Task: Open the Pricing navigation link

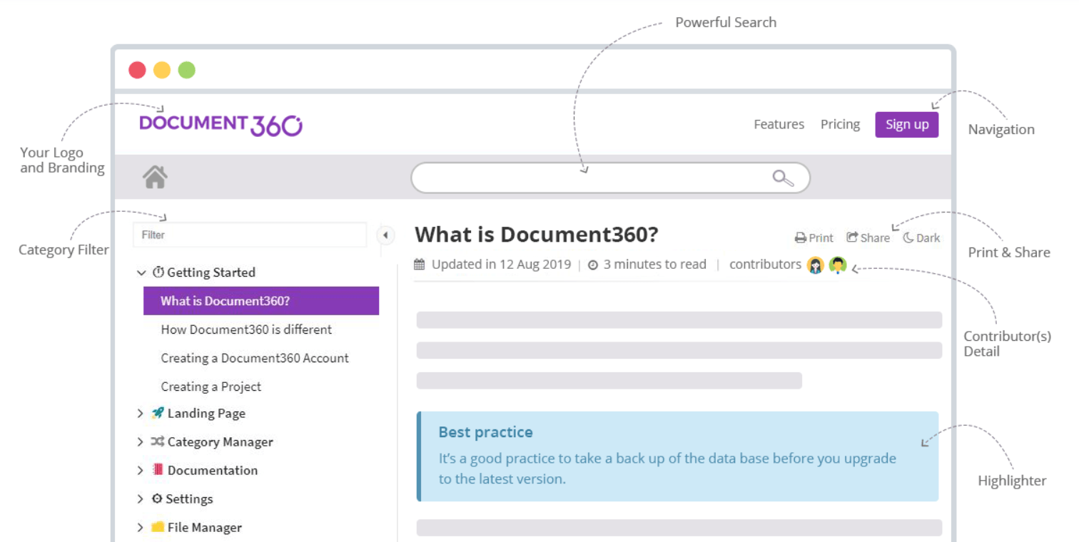Action: [840, 124]
